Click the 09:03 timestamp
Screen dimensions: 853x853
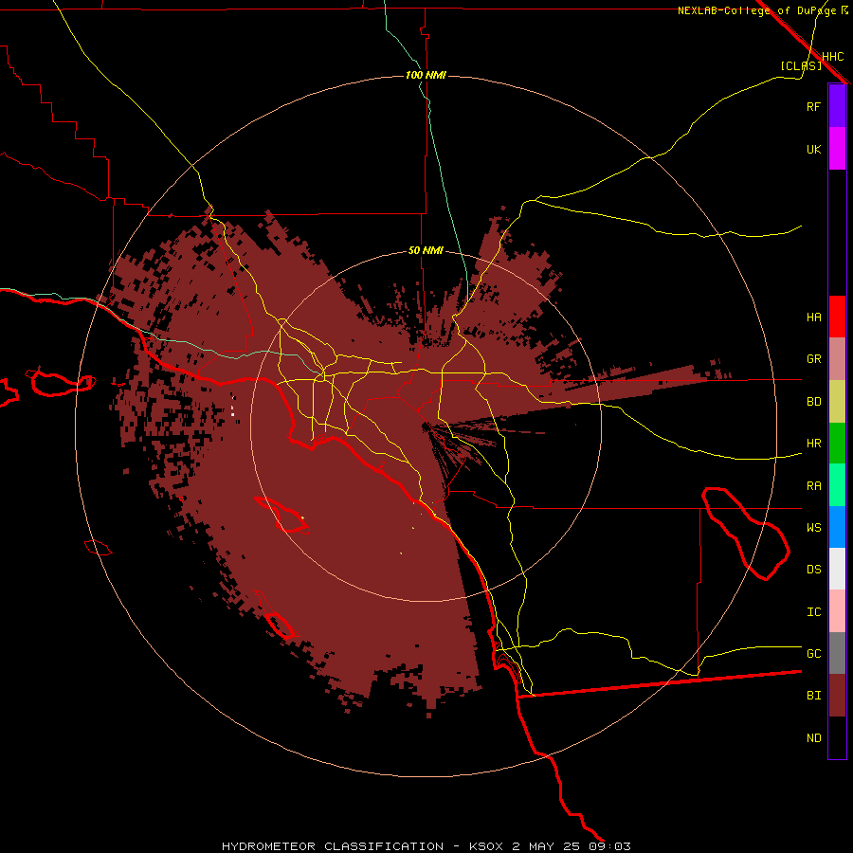click(609, 846)
